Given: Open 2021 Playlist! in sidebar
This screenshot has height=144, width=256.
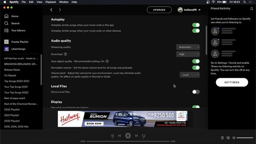Looking at the screenshot, I should (12, 115).
